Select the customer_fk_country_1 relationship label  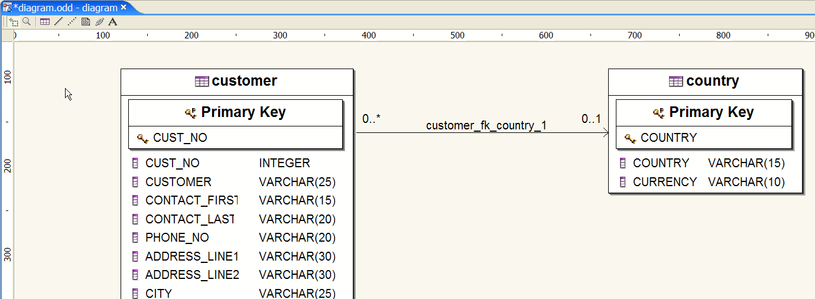pos(486,125)
